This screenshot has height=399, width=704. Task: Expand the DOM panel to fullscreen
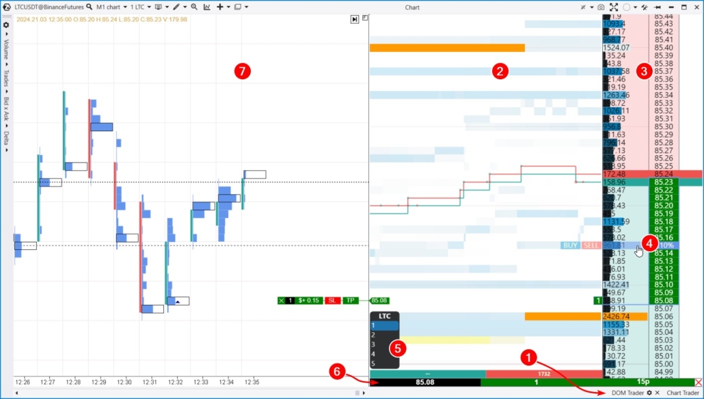[x=614, y=7]
